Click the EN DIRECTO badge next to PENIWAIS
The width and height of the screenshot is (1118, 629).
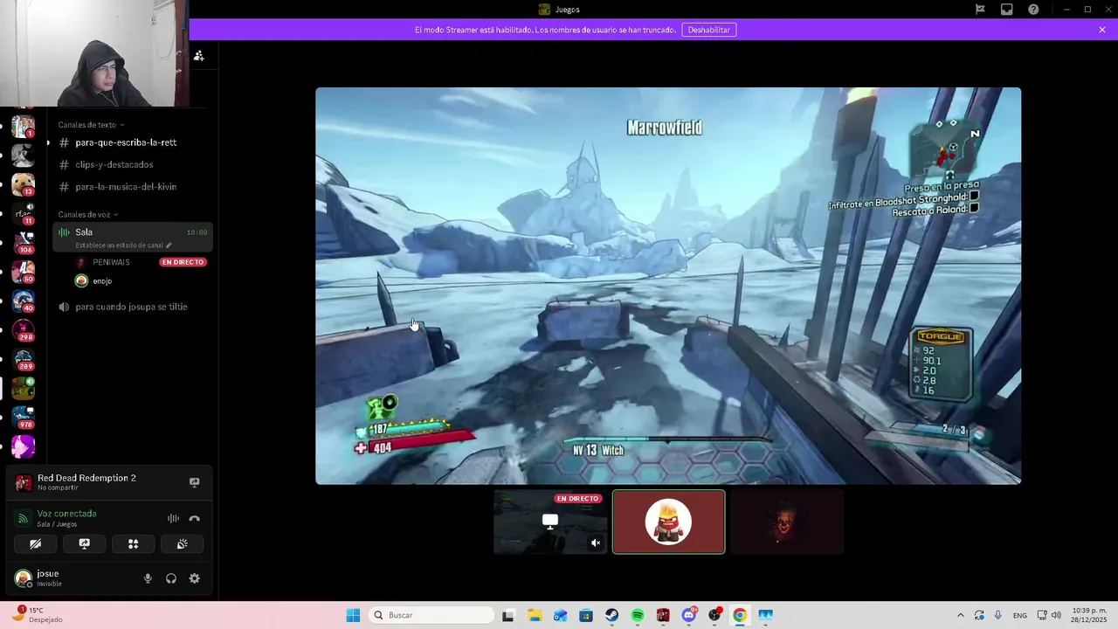pyautogui.click(x=183, y=262)
